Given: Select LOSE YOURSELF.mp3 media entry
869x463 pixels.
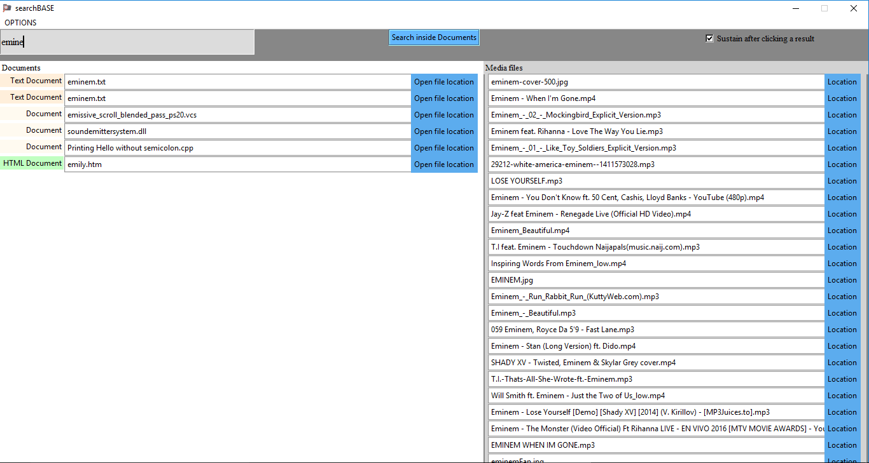Looking at the screenshot, I should (657, 181).
